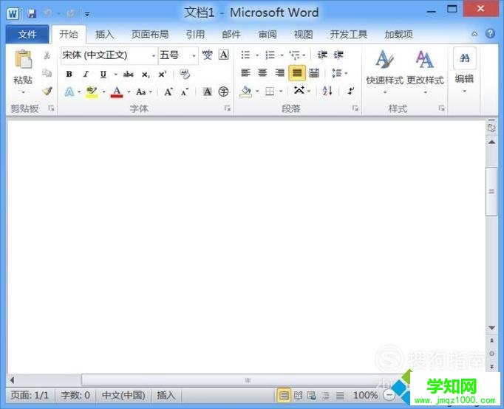Click the Sort A-Z icon
This screenshot has width=504, height=409.
point(327,91)
